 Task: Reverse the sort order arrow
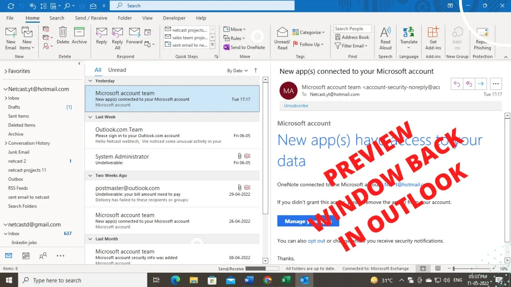coord(255,71)
